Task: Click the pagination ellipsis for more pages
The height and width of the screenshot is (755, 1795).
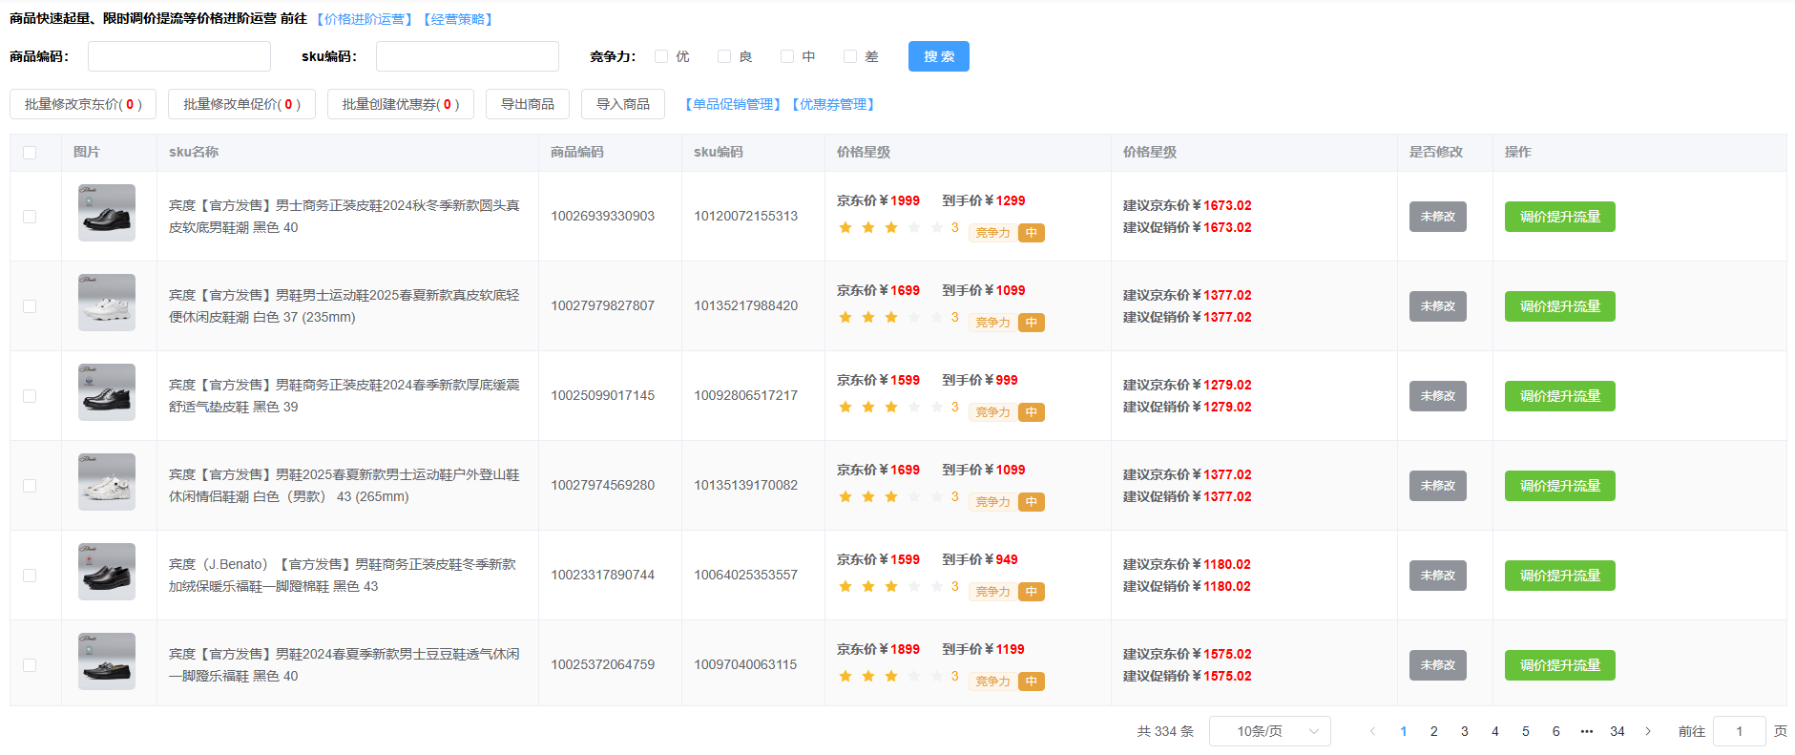Action: (x=1586, y=731)
